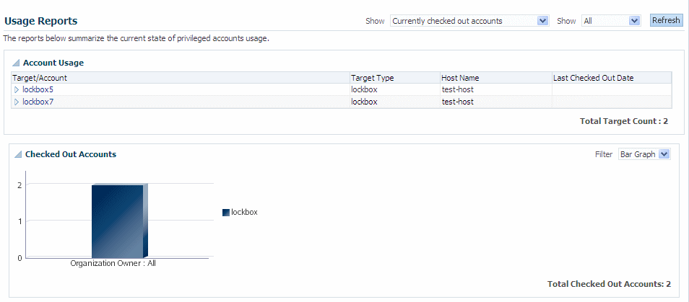Sort by Host Name column header
The width and height of the screenshot is (689, 302).
(496, 78)
